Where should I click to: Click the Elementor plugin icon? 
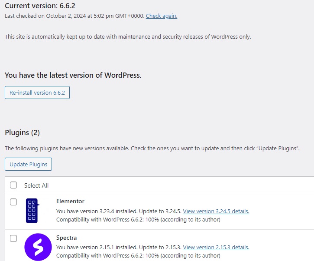pyautogui.click(x=32, y=211)
